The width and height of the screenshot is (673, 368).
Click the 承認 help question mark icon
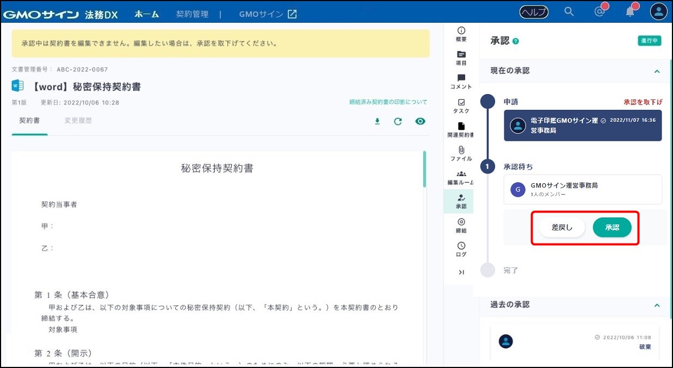click(x=516, y=41)
